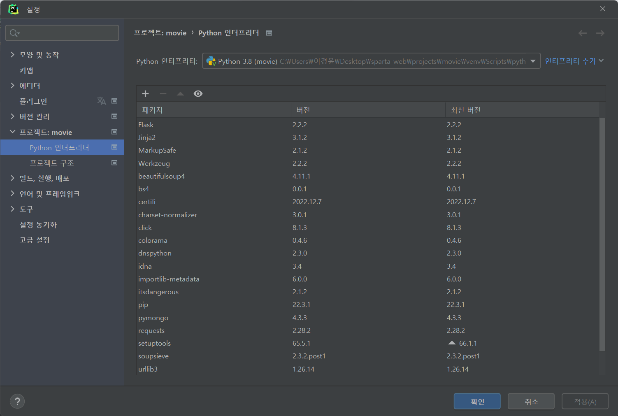Click the 최신 버전 column header
This screenshot has height=416, width=618.
(523, 110)
